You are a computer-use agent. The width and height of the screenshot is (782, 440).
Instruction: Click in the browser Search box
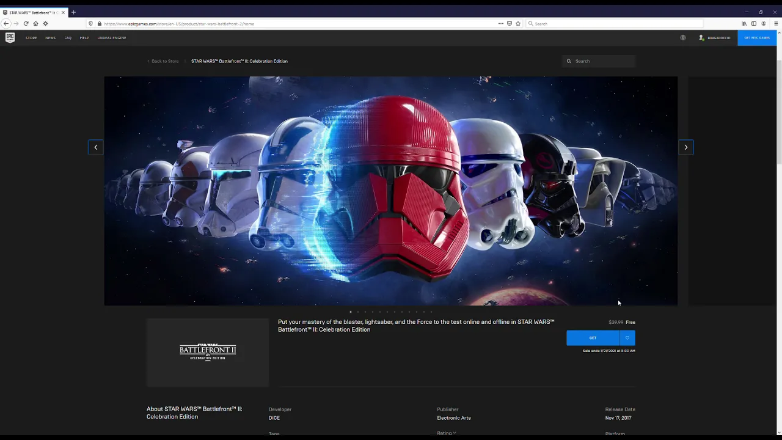click(x=614, y=23)
